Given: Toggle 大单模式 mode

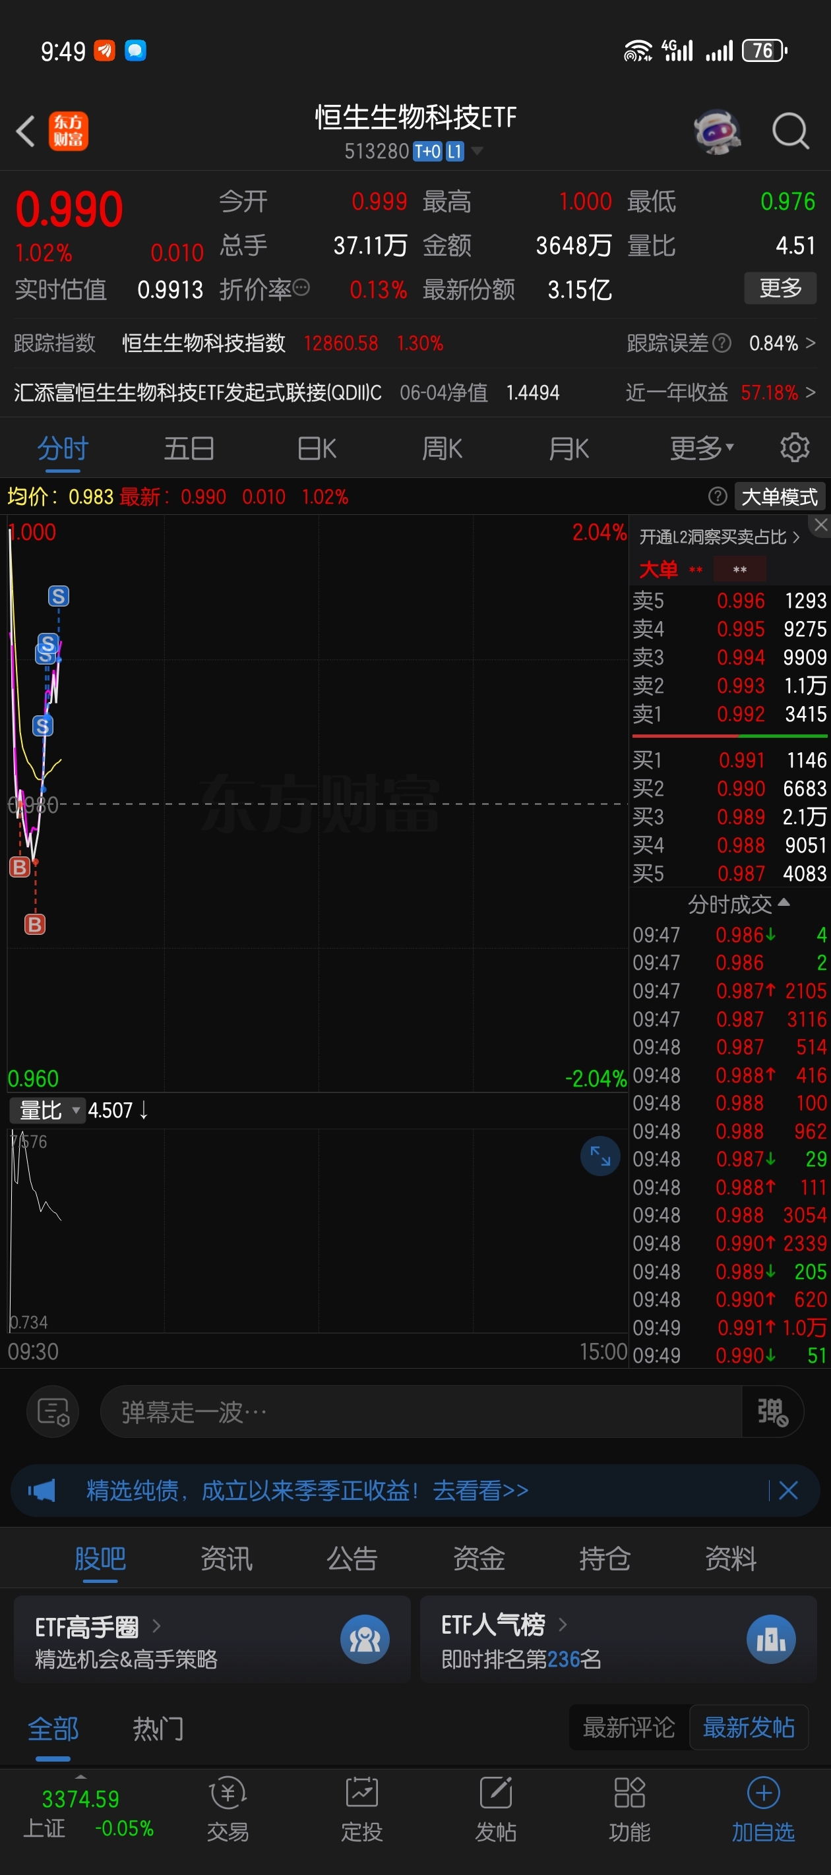Looking at the screenshot, I should 780,496.
